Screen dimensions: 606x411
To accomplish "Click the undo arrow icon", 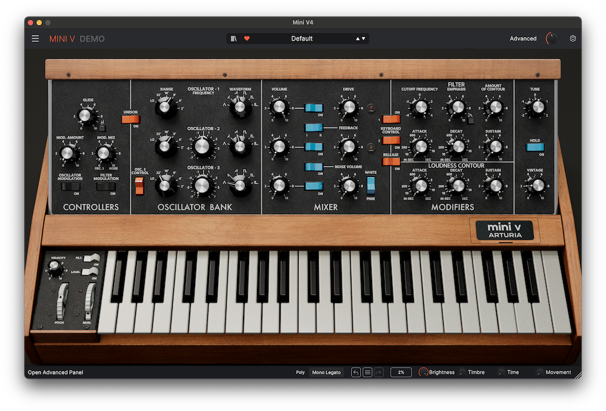I will [x=356, y=372].
